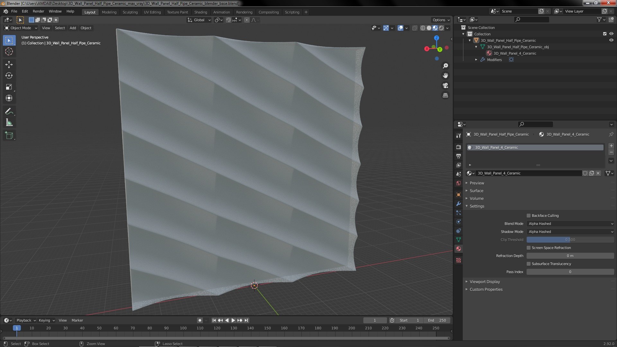Switch to solid viewport shading

click(x=429, y=28)
